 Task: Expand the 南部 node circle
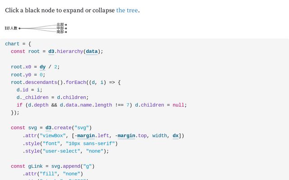pos(66,32)
